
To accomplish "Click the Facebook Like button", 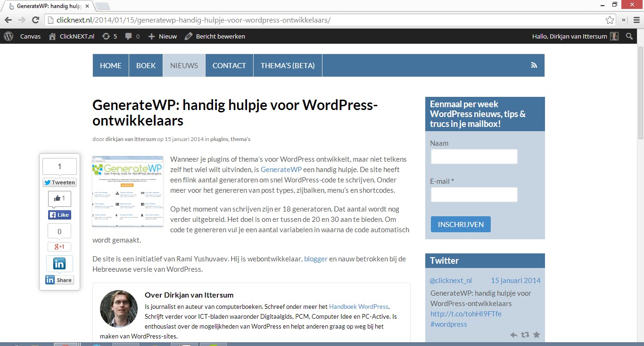I will tap(59, 215).
